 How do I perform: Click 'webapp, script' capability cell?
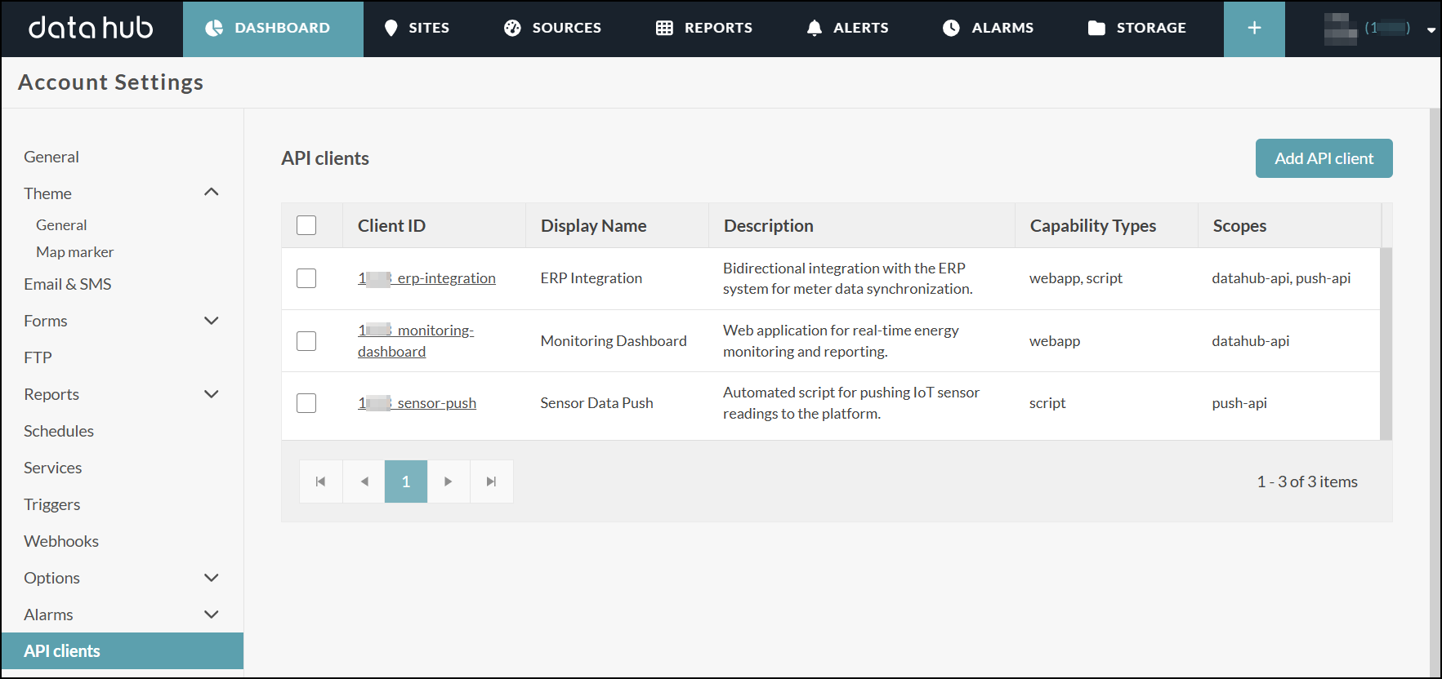click(1076, 278)
